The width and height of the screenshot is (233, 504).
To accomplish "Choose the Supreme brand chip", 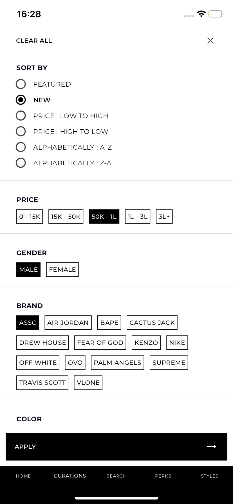I will (169, 363).
